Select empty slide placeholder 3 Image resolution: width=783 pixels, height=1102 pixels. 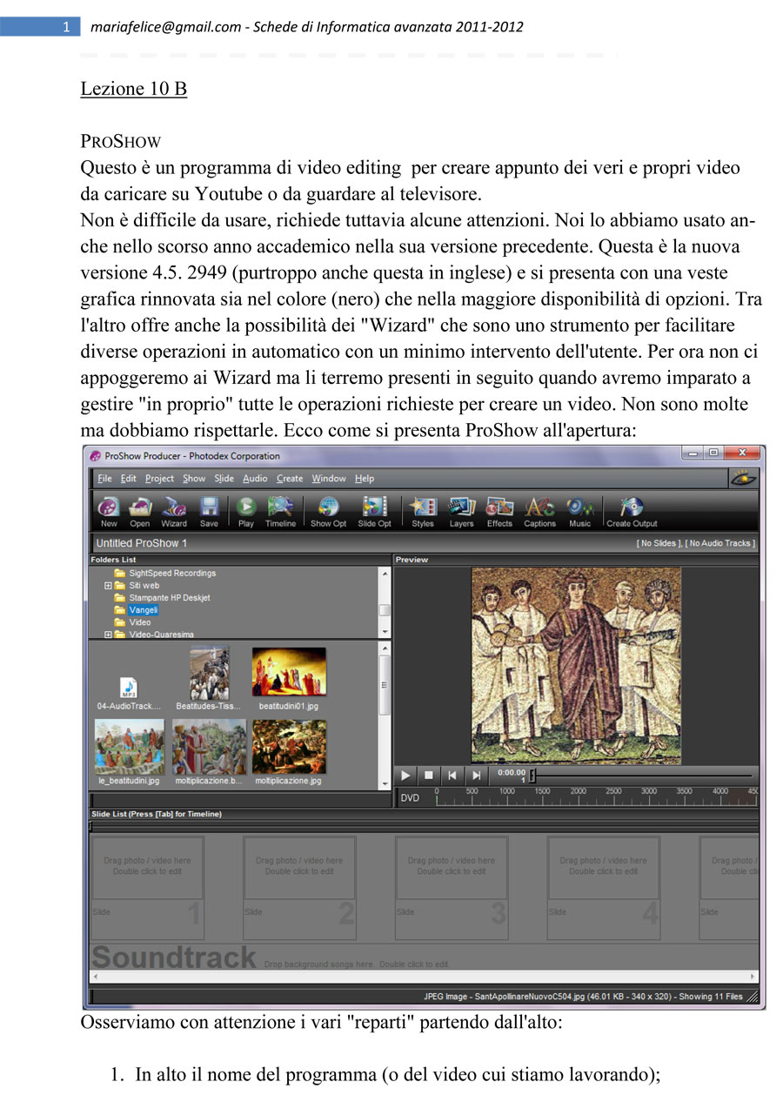[x=452, y=888]
